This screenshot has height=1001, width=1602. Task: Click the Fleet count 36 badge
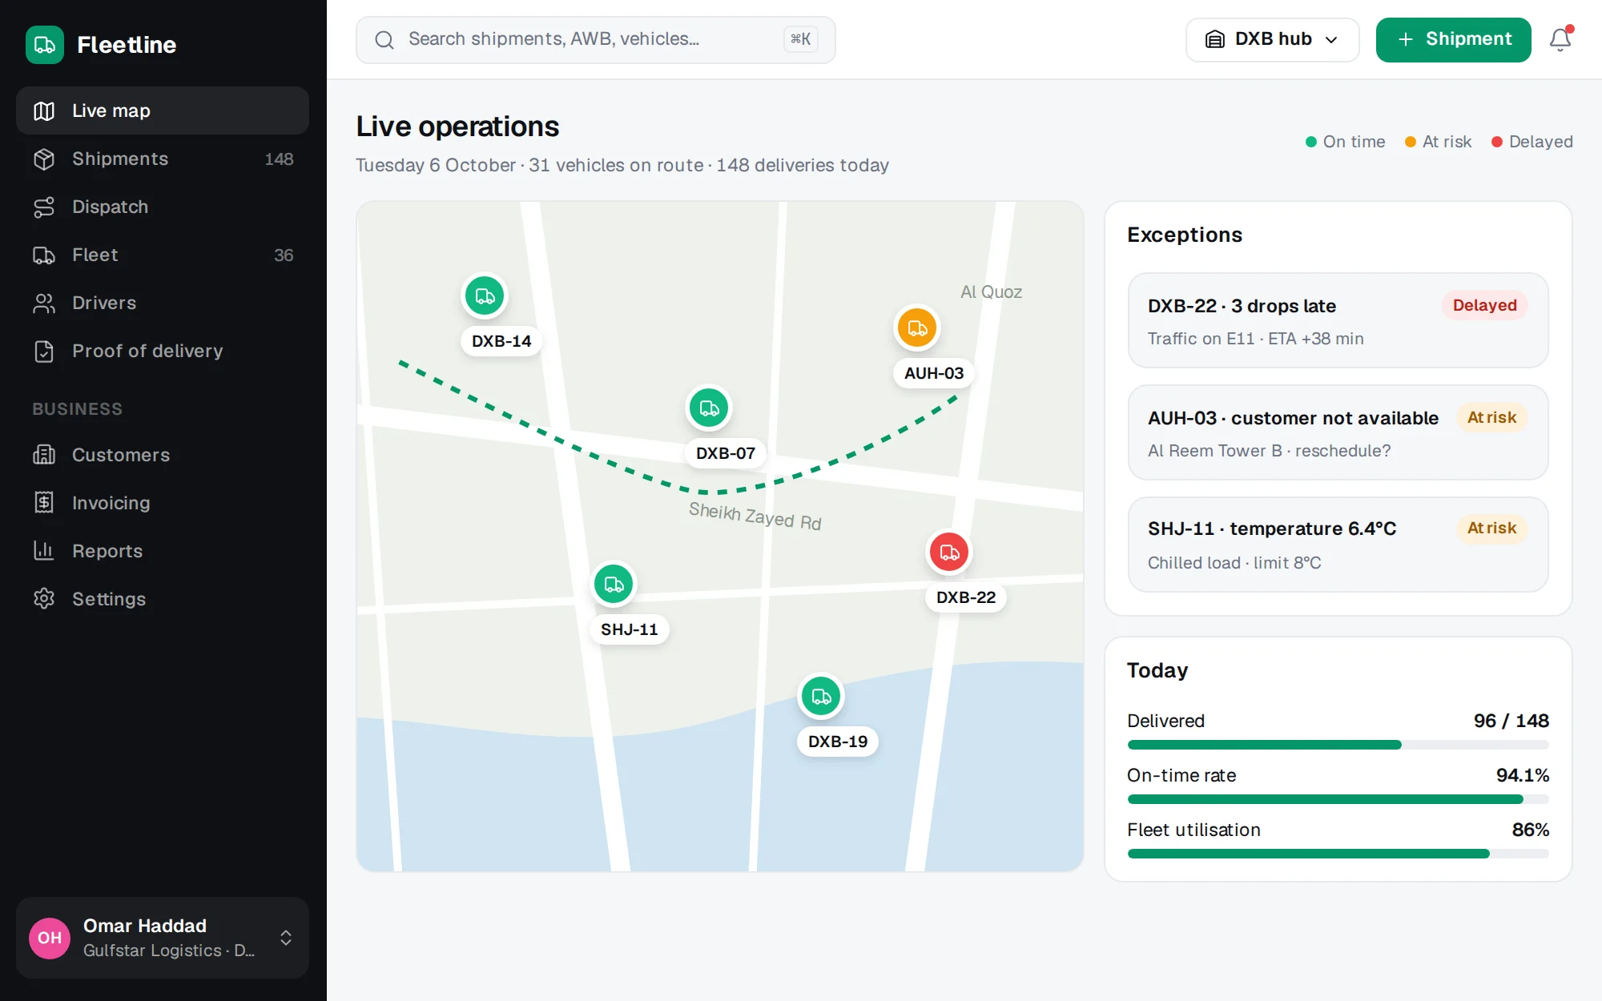click(x=284, y=255)
